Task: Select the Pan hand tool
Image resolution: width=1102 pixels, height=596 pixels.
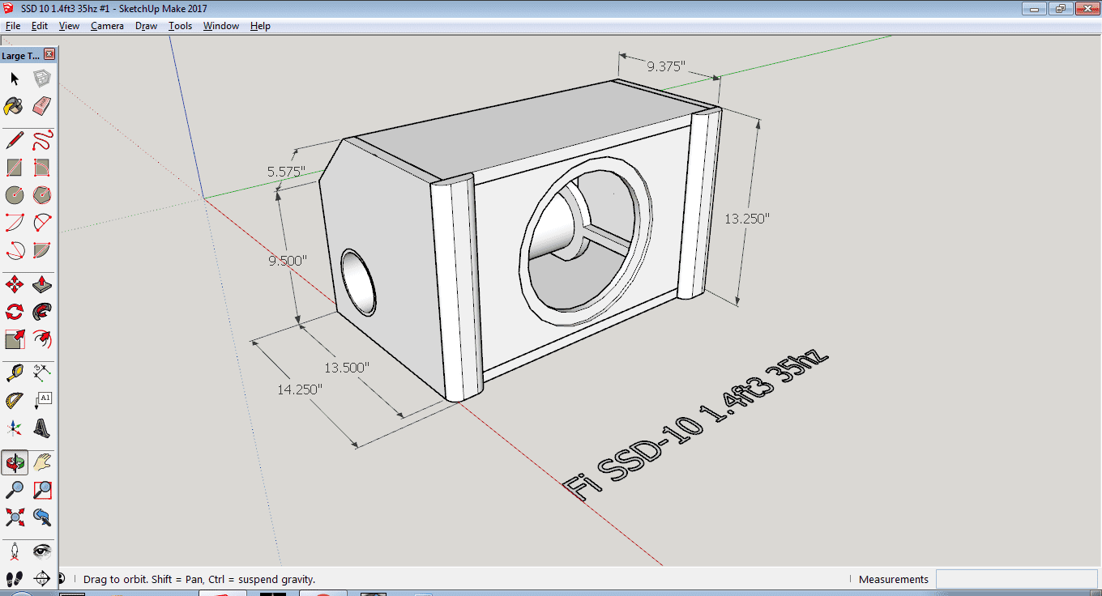Action: click(42, 462)
